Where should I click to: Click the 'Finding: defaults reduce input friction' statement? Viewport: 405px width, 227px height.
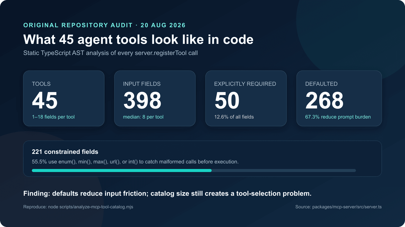[x=167, y=193]
